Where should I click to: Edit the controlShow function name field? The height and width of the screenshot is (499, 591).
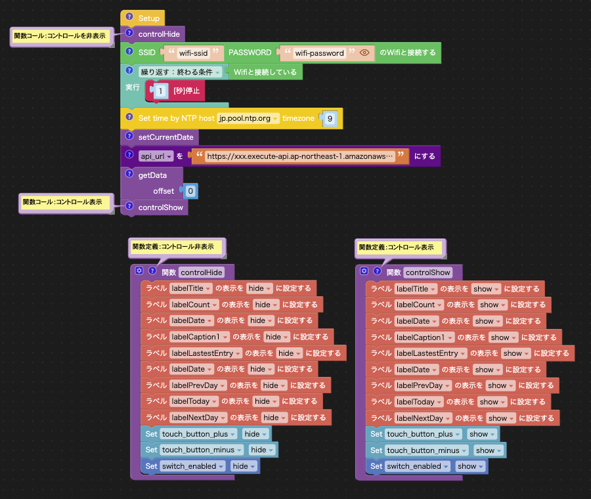[427, 272]
